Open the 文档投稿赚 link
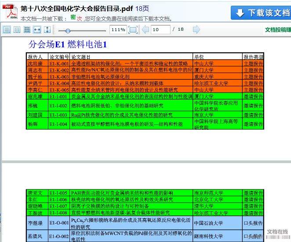This screenshot has width=291, height=242. 278,30
